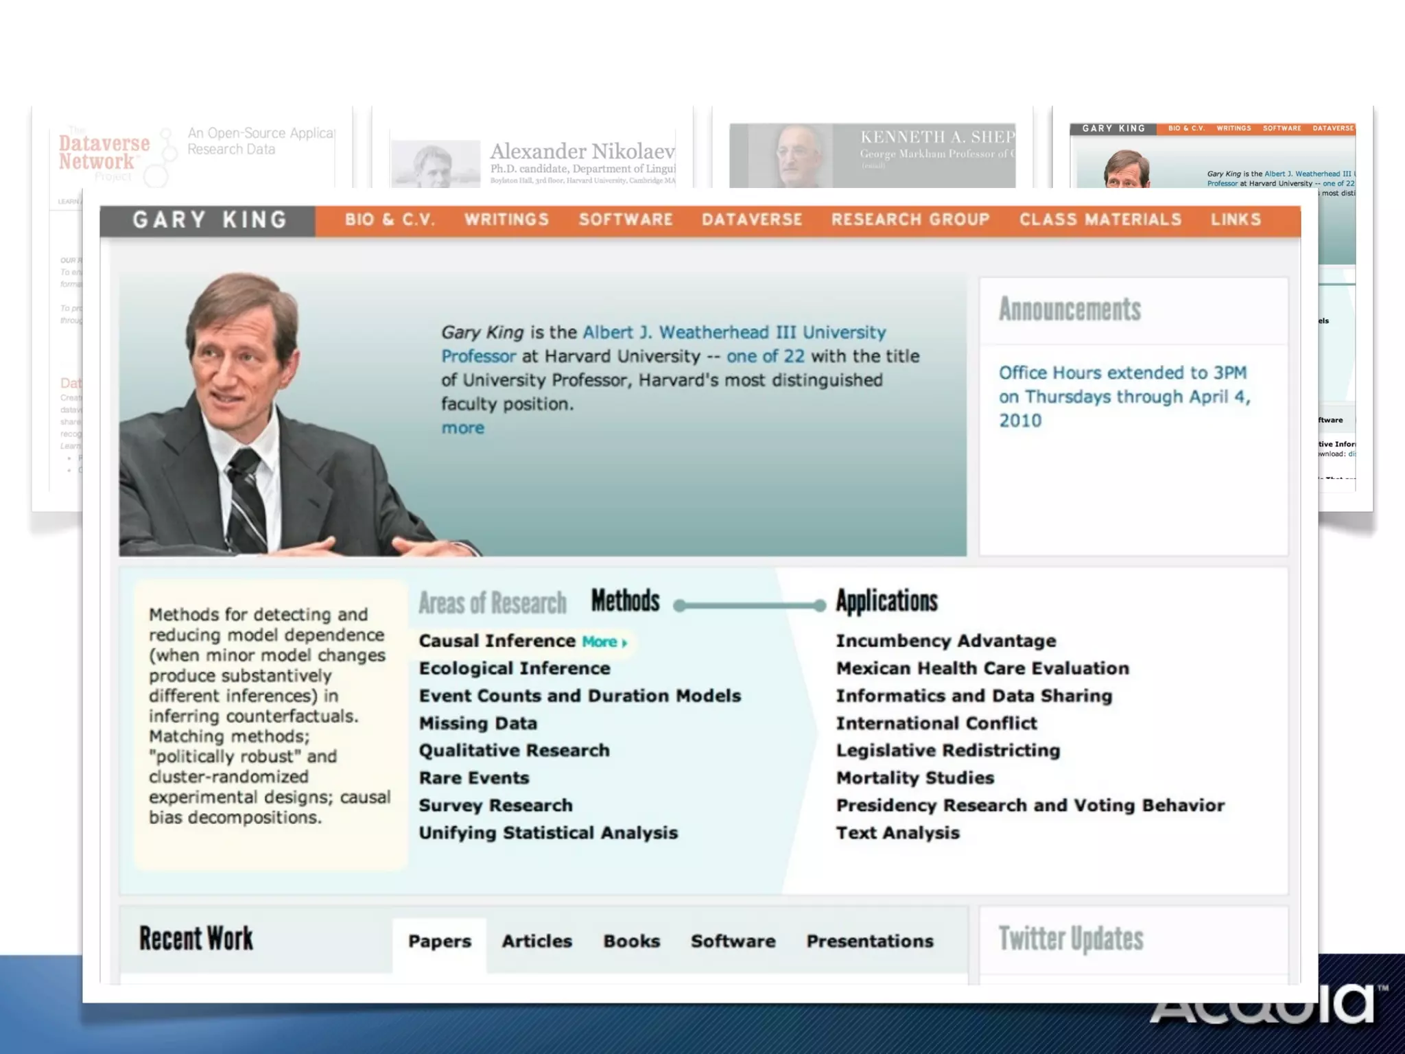Follow the Albert J. Weatherhead III University Professor link

734,333
